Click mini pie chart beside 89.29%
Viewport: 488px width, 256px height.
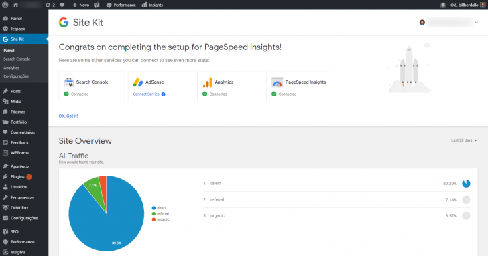click(466, 183)
